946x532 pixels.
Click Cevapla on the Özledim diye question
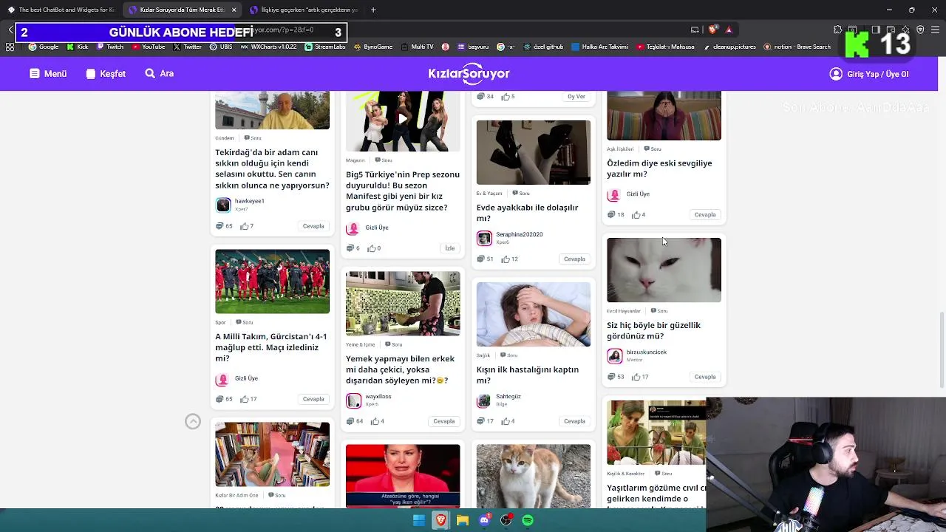coord(705,215)
